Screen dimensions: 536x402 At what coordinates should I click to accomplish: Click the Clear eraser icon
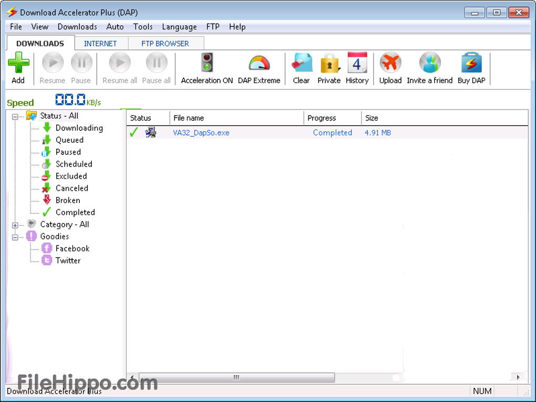click(x=302, y=64)
